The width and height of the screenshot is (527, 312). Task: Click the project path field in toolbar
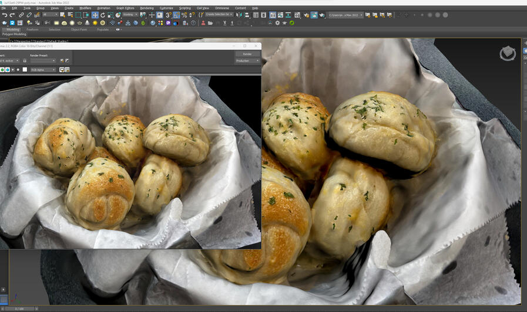pos(345,15)
